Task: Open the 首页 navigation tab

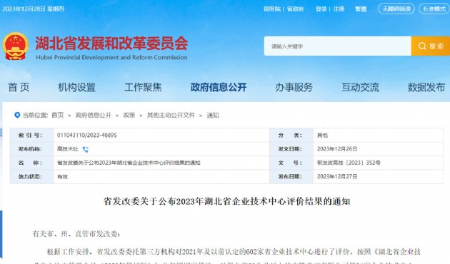Action: 19,87
